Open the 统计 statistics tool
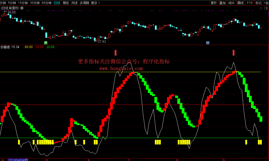269x161 pixels. (231, 3)
